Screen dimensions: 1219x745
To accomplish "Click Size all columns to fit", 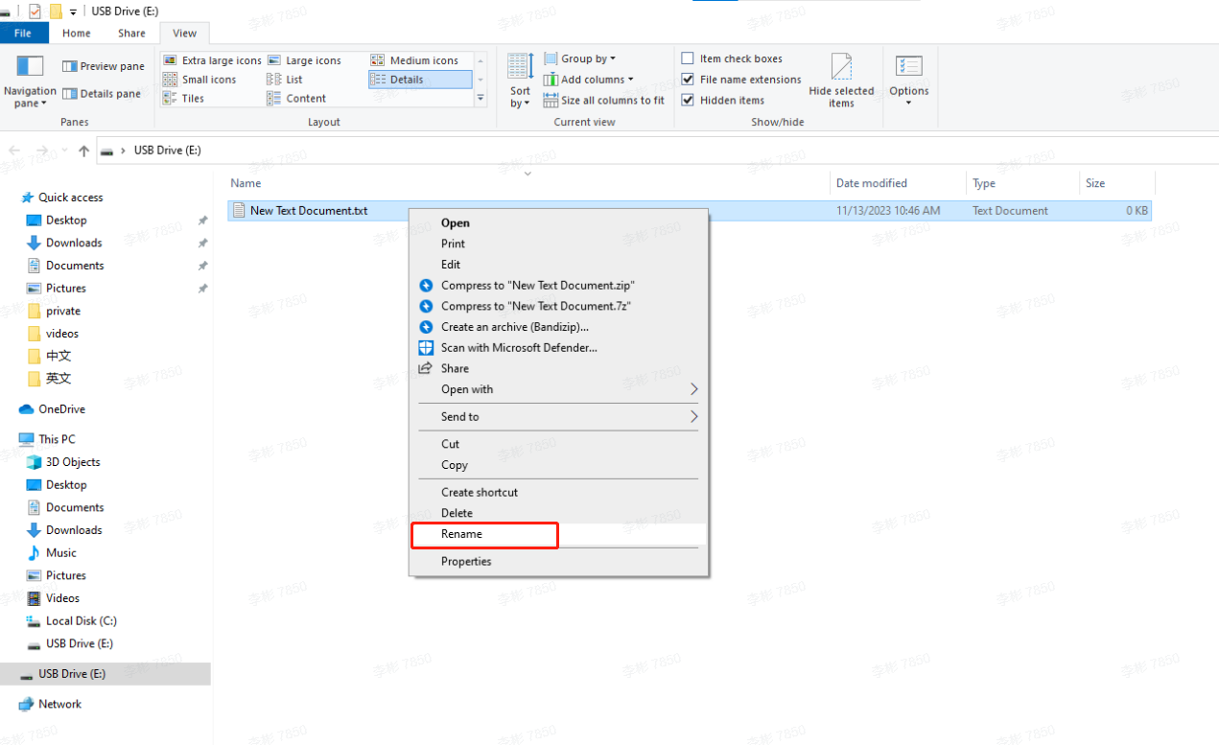I will [604, 99].
